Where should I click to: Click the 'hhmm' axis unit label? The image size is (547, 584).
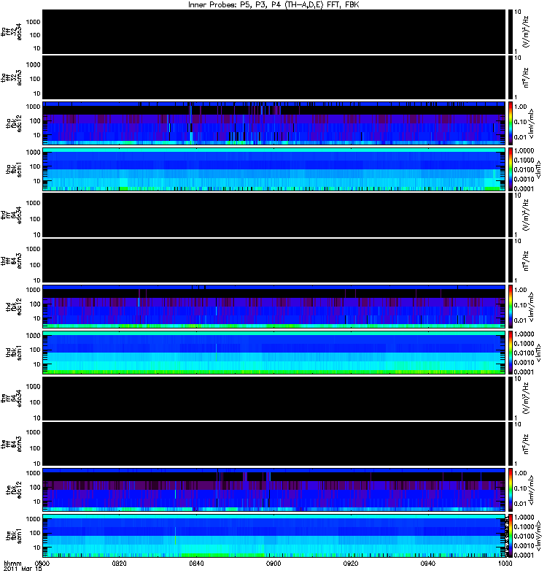pyautogui.click(x=12, y=563)
